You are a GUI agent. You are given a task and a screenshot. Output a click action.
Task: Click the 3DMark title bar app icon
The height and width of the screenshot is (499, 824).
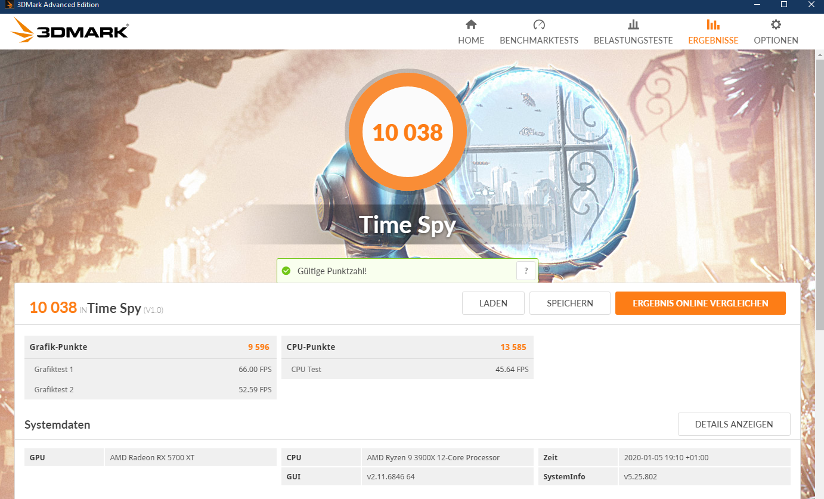tap(9, 5)
